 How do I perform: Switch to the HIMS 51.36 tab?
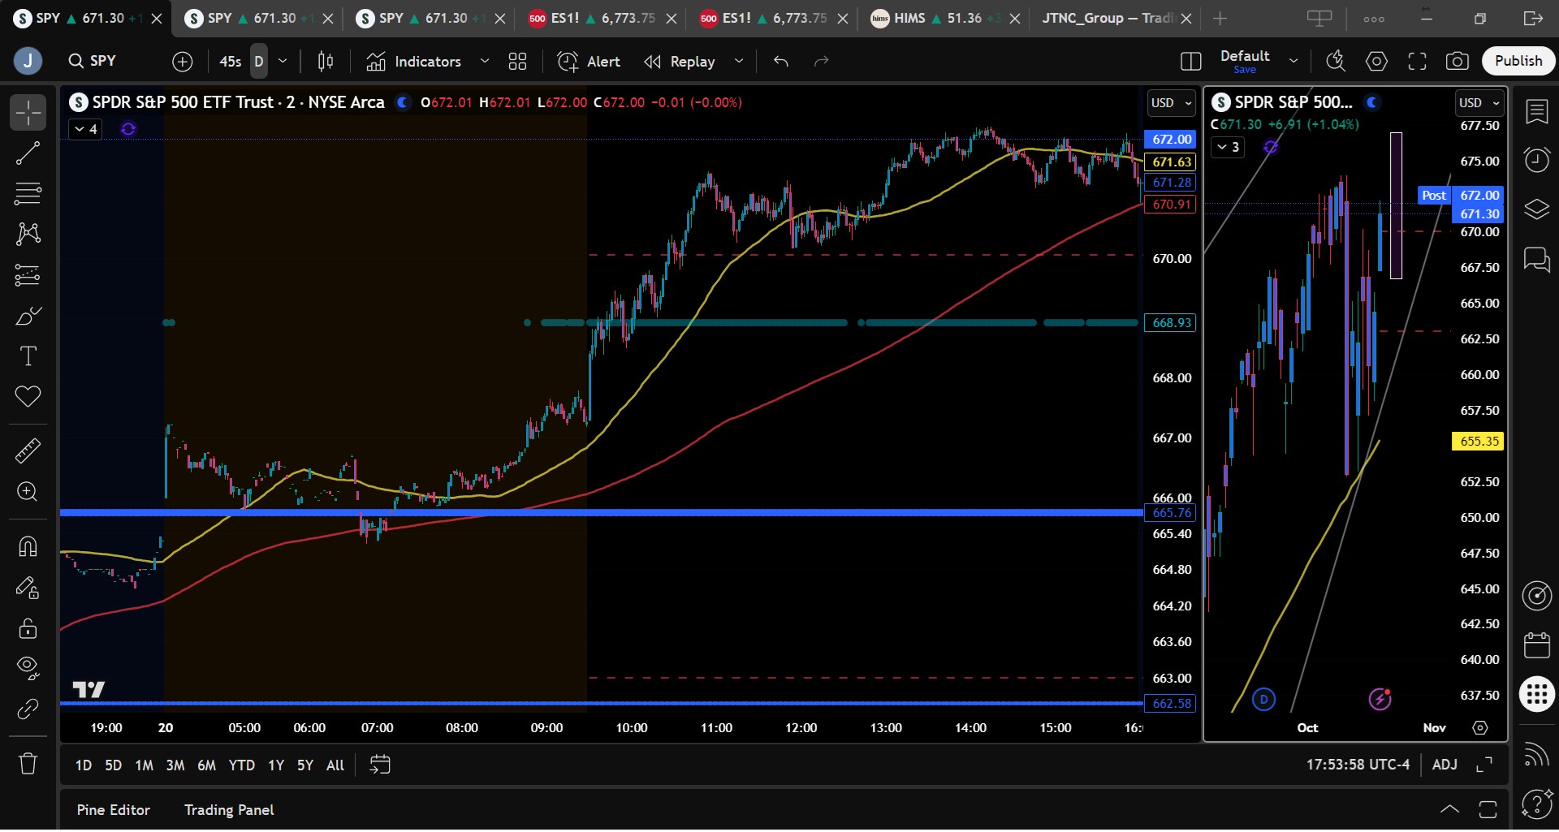[936, 18]
